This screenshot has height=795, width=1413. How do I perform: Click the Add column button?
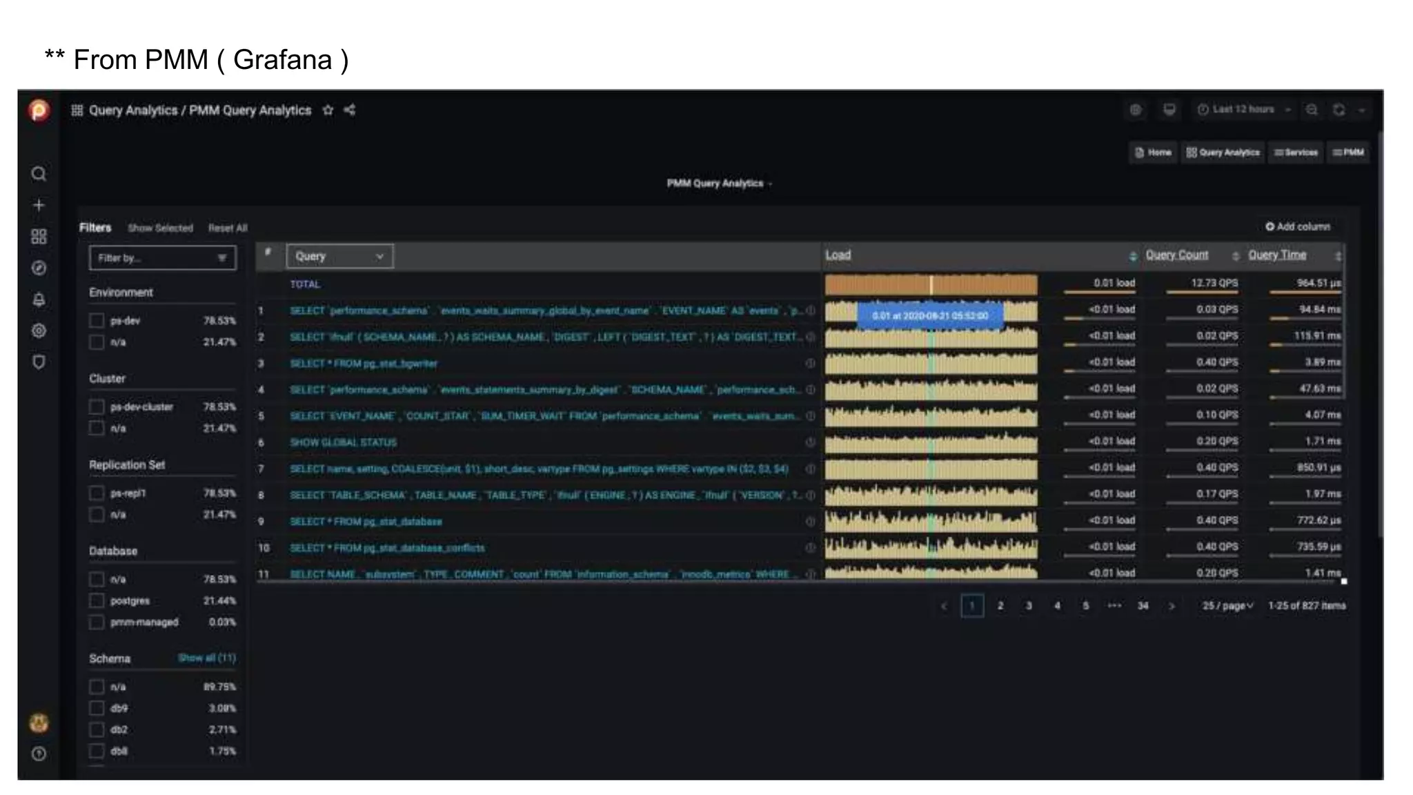(x=1297, y=226)
